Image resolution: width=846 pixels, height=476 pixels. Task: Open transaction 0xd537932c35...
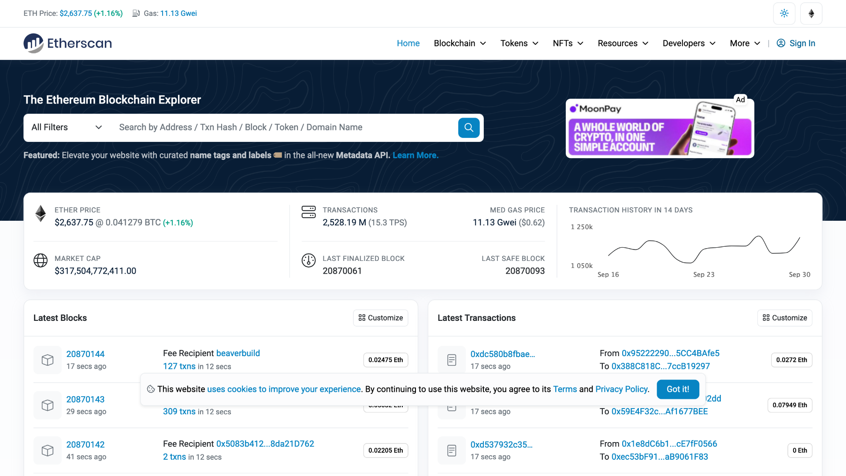[x=501, y=445]
